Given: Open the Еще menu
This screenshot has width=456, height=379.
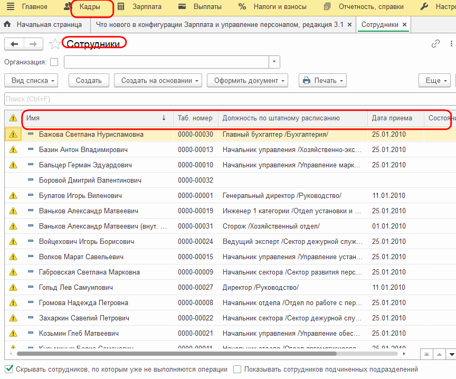Looking at the screenshot, I should click(434, 81).
